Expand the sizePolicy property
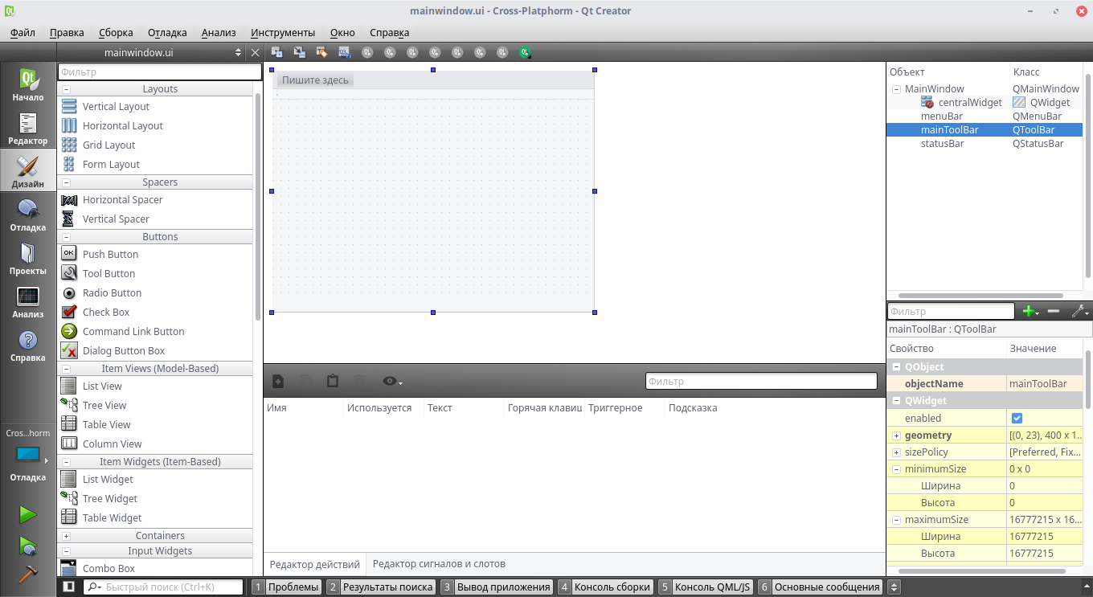Image resolution: width=1093 pixels, height=597 pixels. pos(896,452)
